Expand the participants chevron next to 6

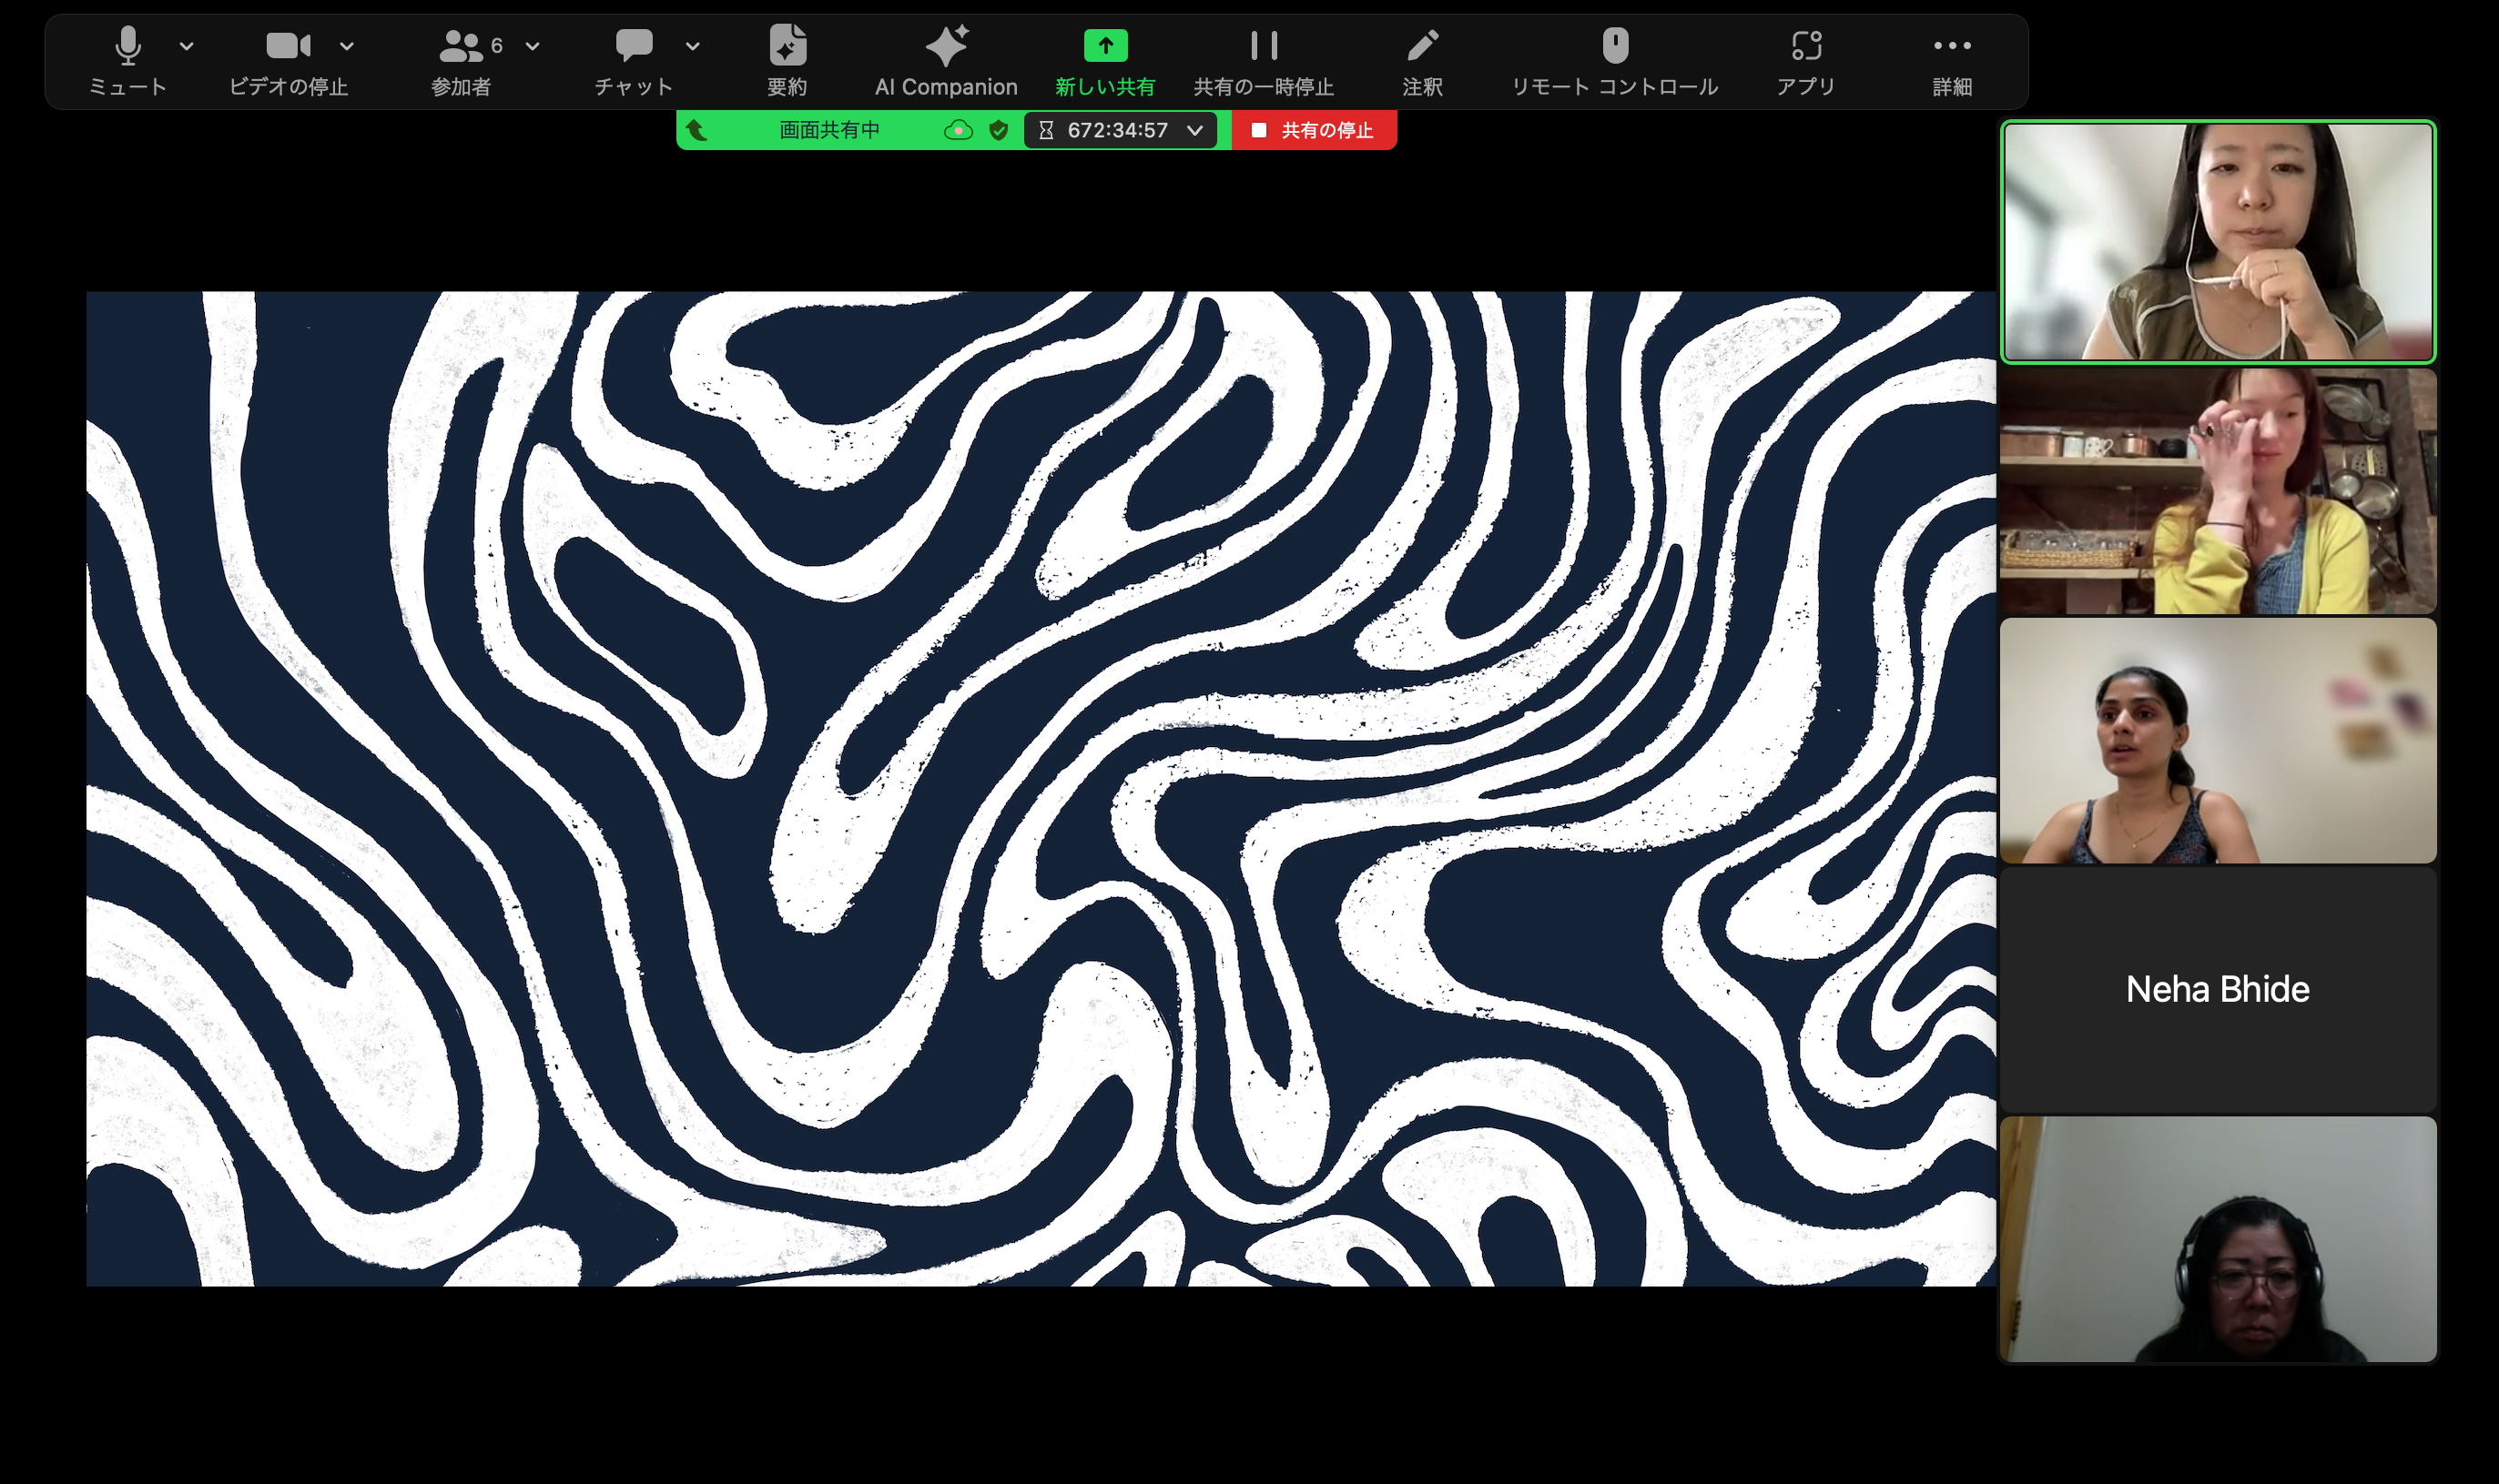pyautogui.click(x=533, y=46)
